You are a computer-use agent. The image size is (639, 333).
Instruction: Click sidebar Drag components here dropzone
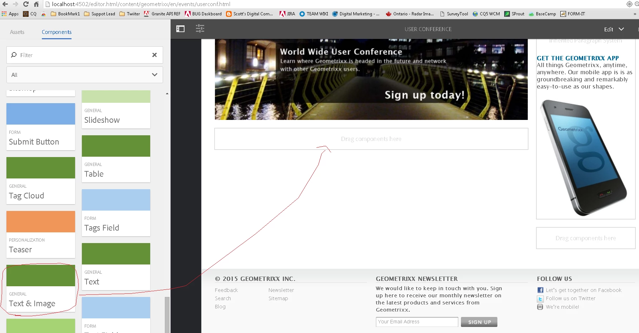(586, 238)
